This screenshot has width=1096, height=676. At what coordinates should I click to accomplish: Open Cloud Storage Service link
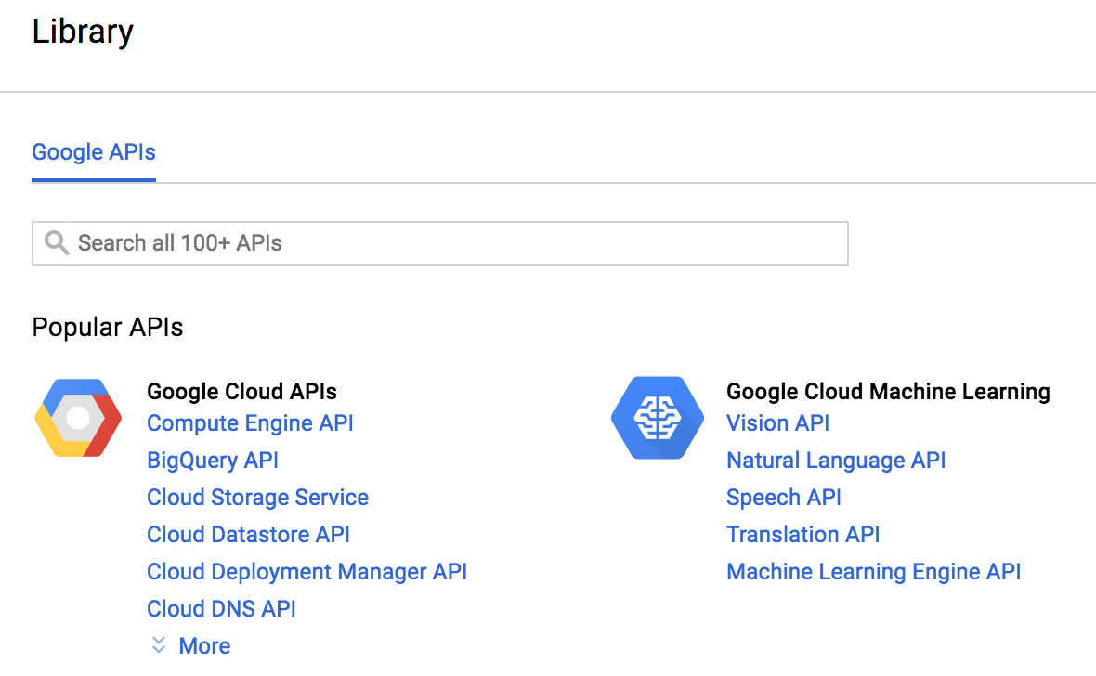pos(257,497)
